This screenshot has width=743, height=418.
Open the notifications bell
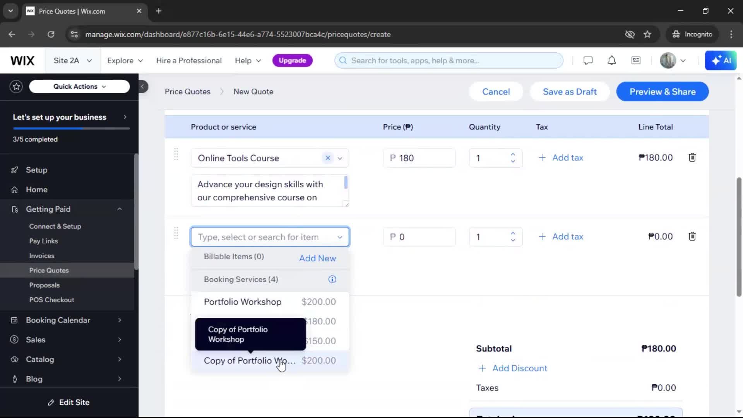click(x=611, y=60)
